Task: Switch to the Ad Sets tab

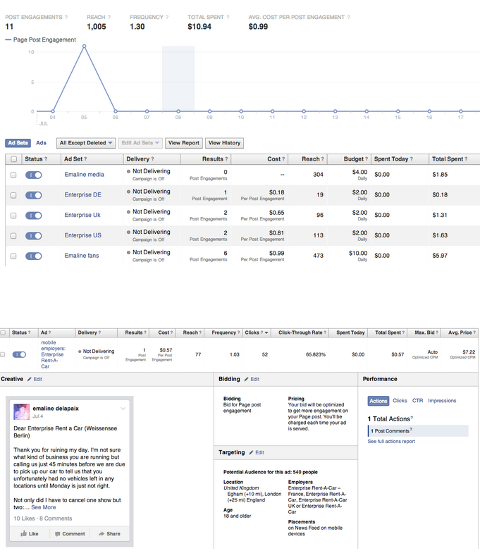Action: click(18, 143)
